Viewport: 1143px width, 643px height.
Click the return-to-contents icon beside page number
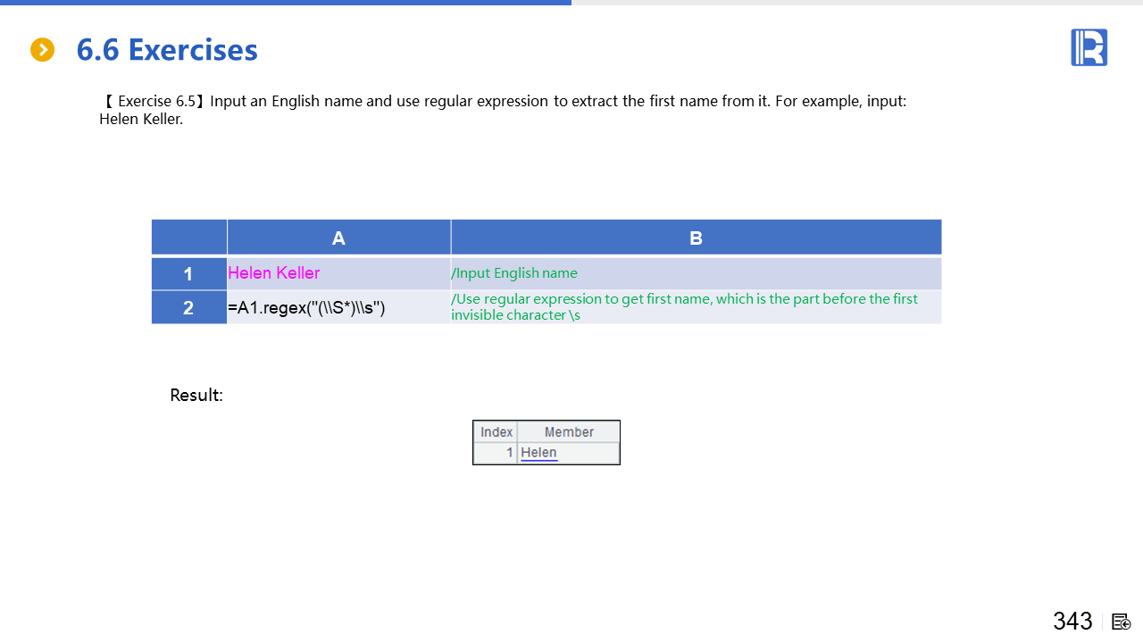(1122, 622)
